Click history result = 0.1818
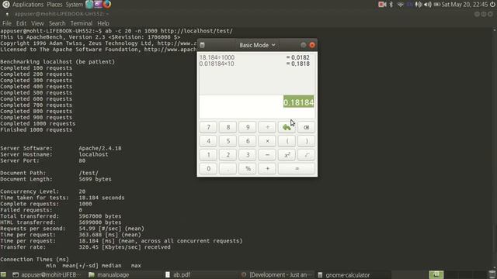 [297, 64]
